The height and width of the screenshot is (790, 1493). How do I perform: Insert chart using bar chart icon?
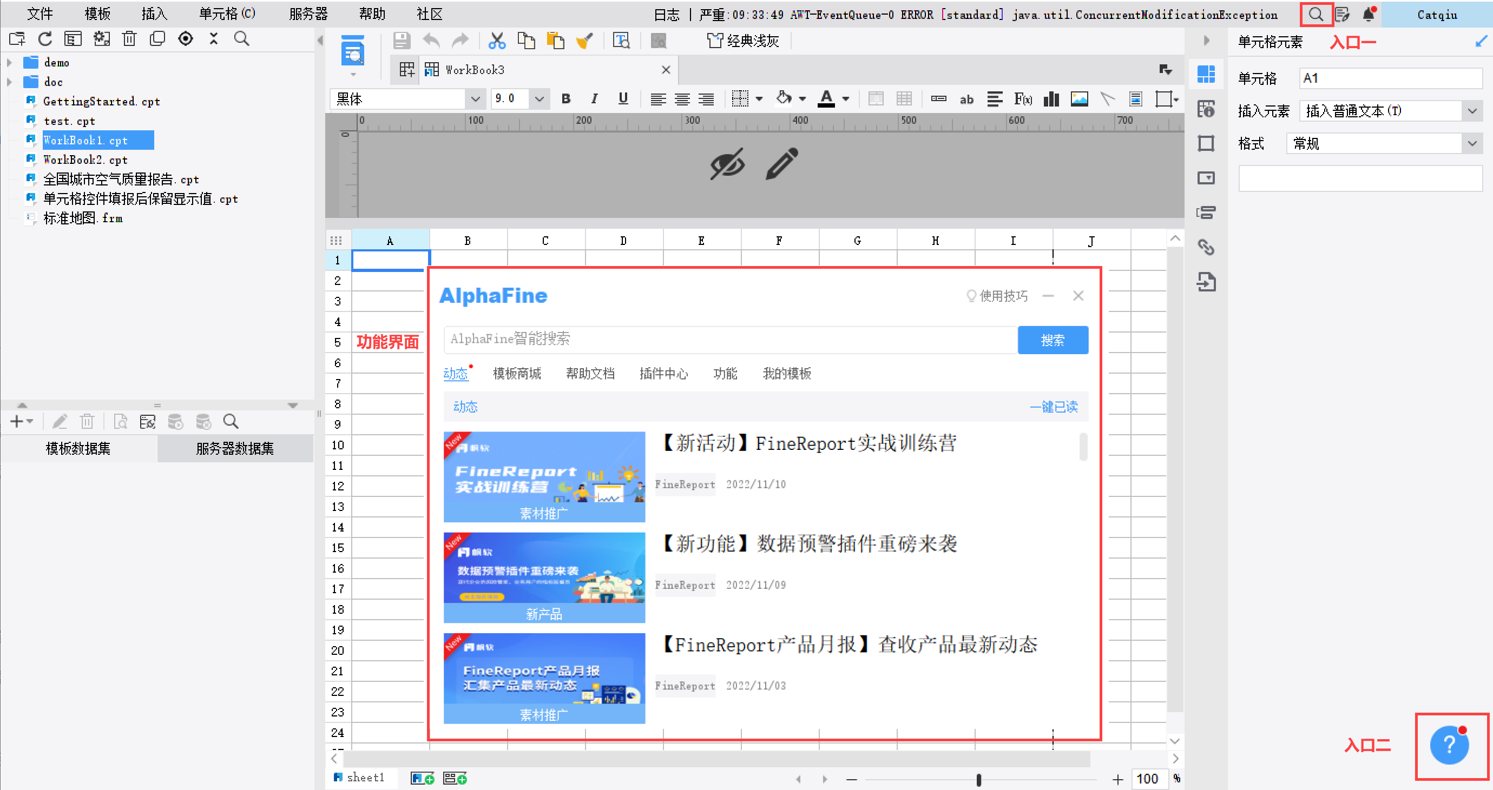[1051, 99]
